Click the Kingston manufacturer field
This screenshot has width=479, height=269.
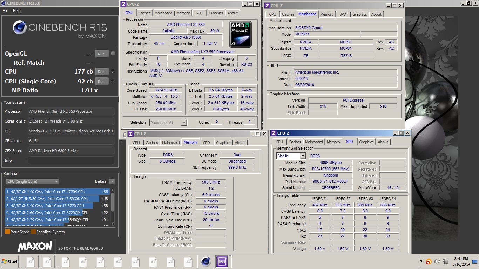[x=331, y=175]
